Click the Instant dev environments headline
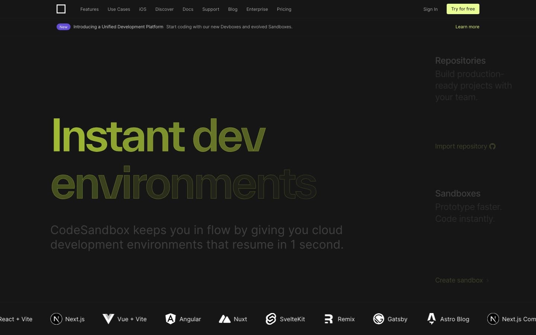This screenshot has height=335, width=536. click(x=184, y=159)
